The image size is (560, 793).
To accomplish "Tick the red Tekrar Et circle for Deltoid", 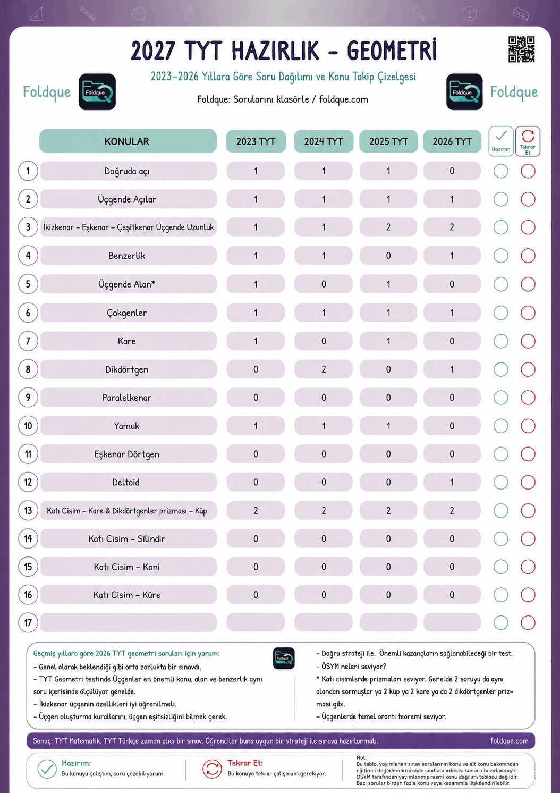I will tap(528, 482).
